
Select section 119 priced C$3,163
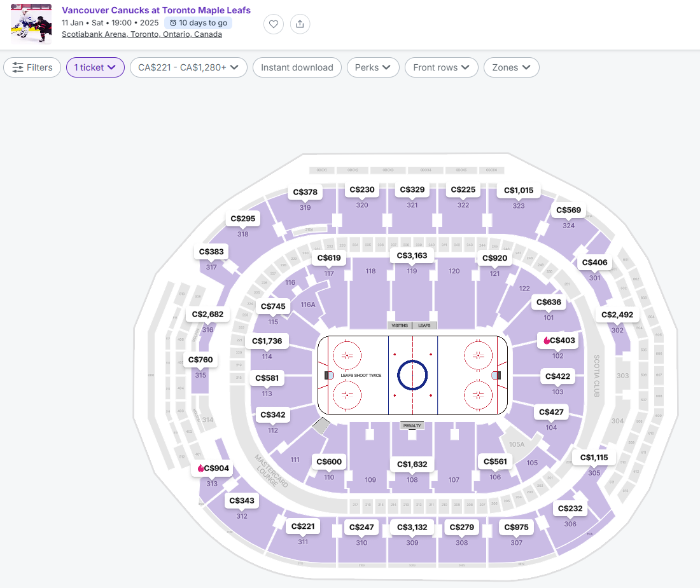coord(412,256)
